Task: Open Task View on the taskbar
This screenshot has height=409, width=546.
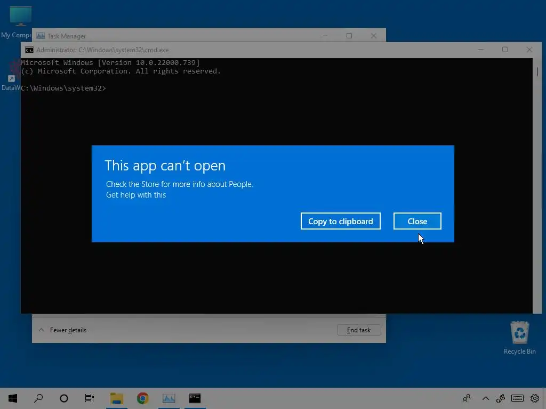Action: (90, 398)
